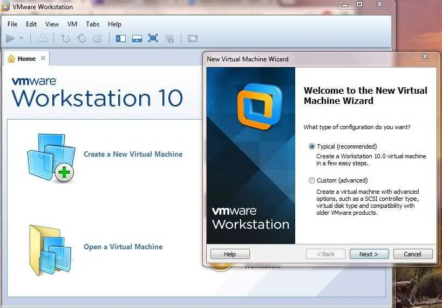
Task: Open the File menu
Action: [x=12, y=24]
